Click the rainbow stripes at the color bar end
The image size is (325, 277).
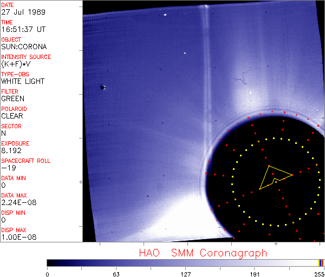(321, 263)
